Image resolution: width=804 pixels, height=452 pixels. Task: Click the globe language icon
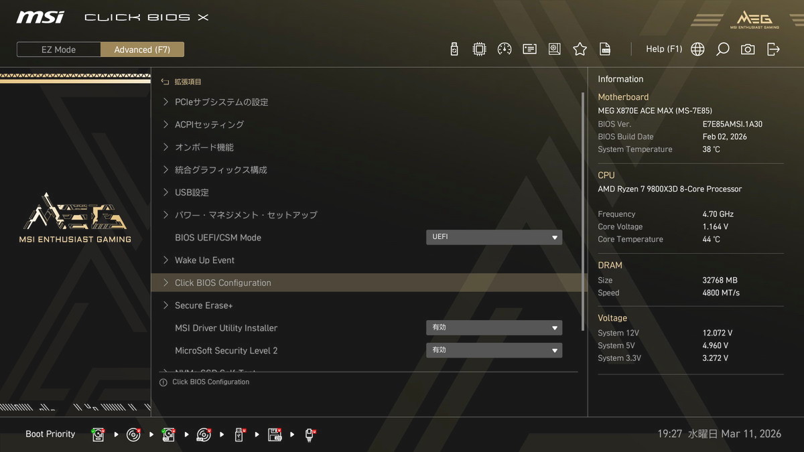(697, 49)
